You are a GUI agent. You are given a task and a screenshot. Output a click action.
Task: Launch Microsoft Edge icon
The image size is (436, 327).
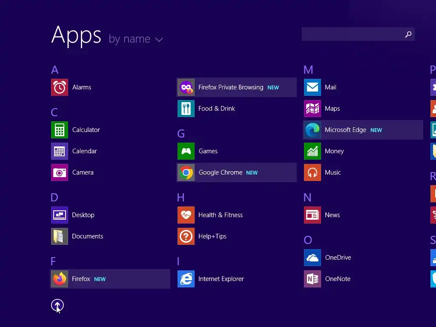pyautogui.click(x=313, y=130)
